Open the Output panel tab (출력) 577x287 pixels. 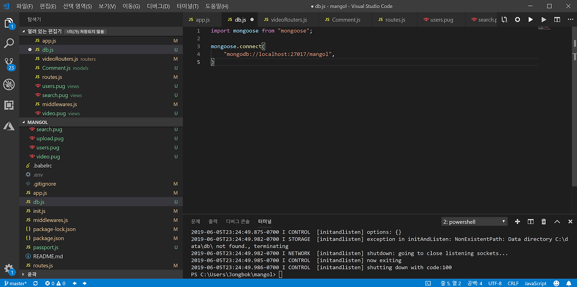[x=213, y=222]
